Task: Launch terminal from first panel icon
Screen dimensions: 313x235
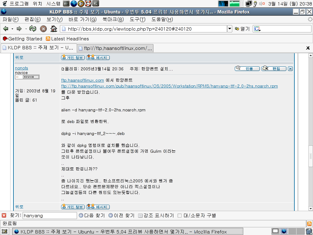Action: coord(66,3)
